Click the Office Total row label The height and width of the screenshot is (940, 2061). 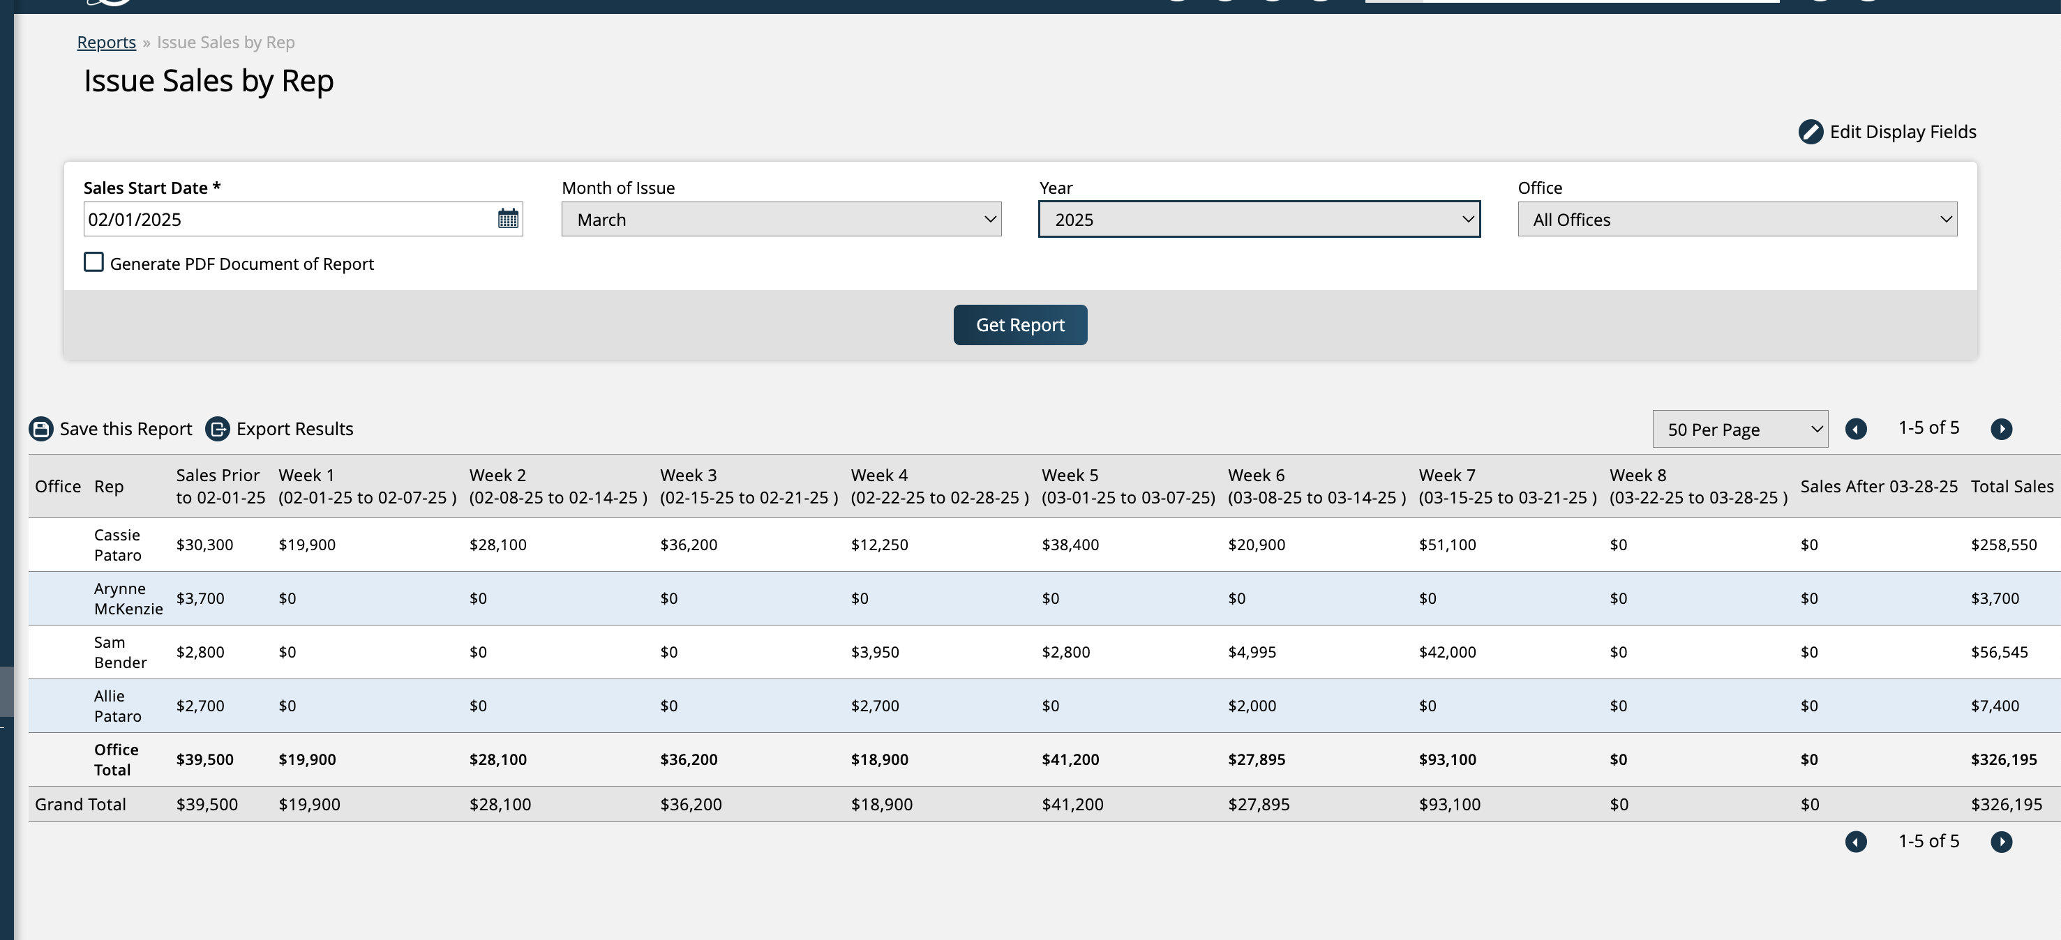(x=116, y=759)
